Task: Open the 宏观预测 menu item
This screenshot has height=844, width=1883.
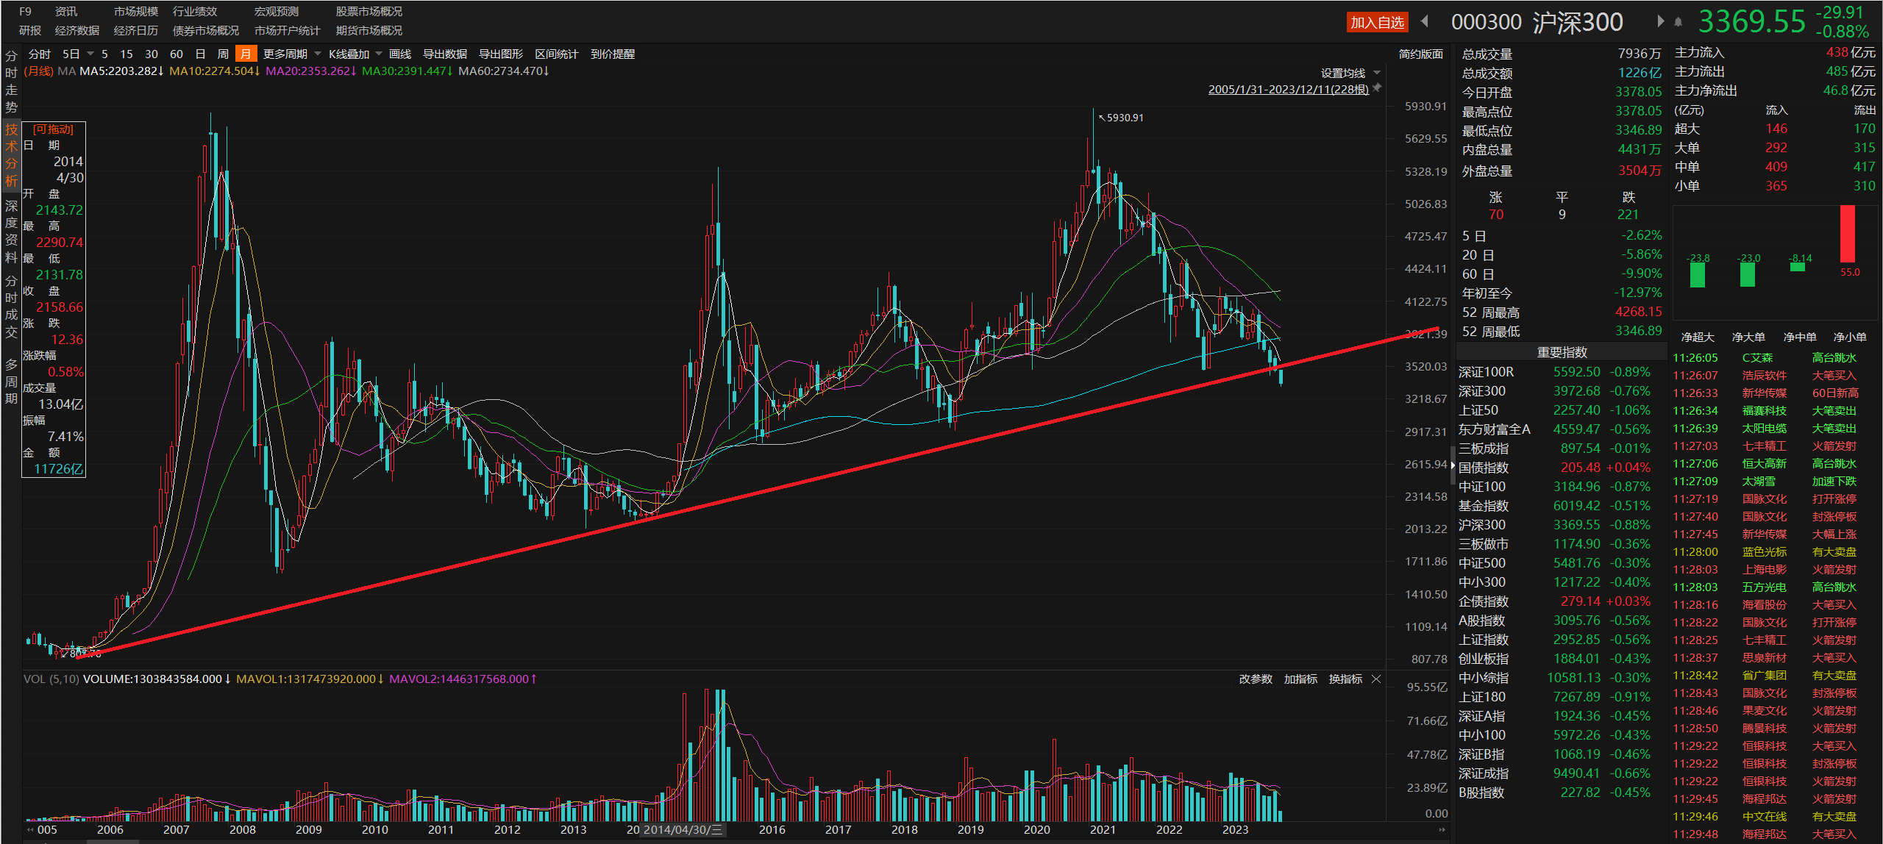Action: (x=276, y=12)
